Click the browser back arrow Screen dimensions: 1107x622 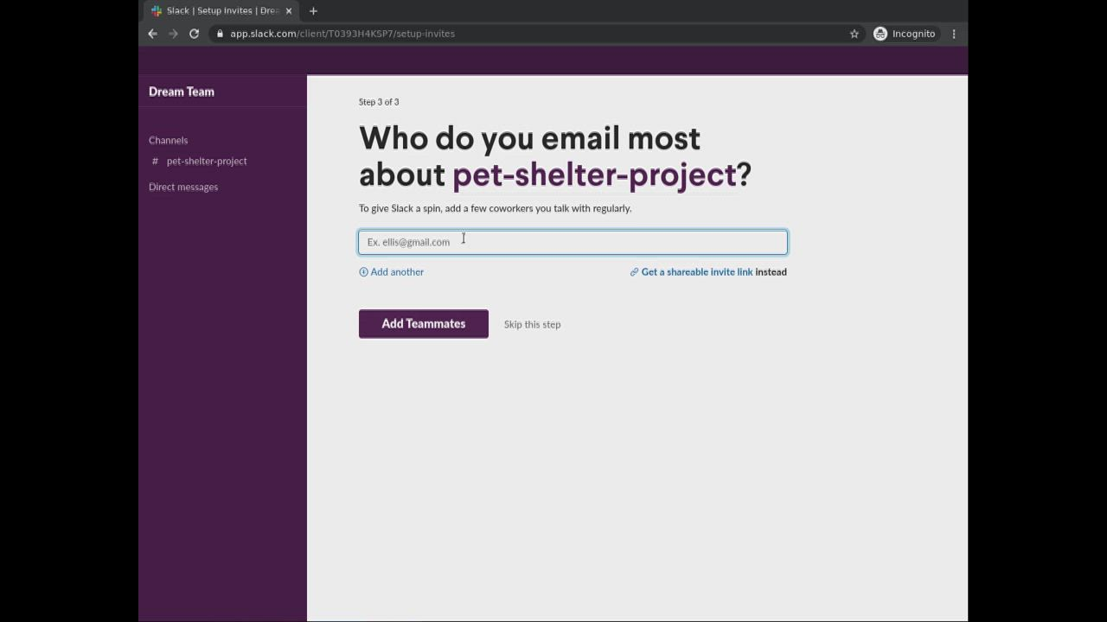[x=153, y=34]
